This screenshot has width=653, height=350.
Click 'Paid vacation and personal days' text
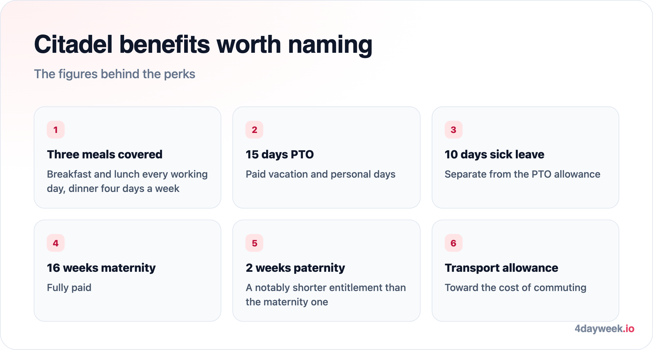click(320, 174)
